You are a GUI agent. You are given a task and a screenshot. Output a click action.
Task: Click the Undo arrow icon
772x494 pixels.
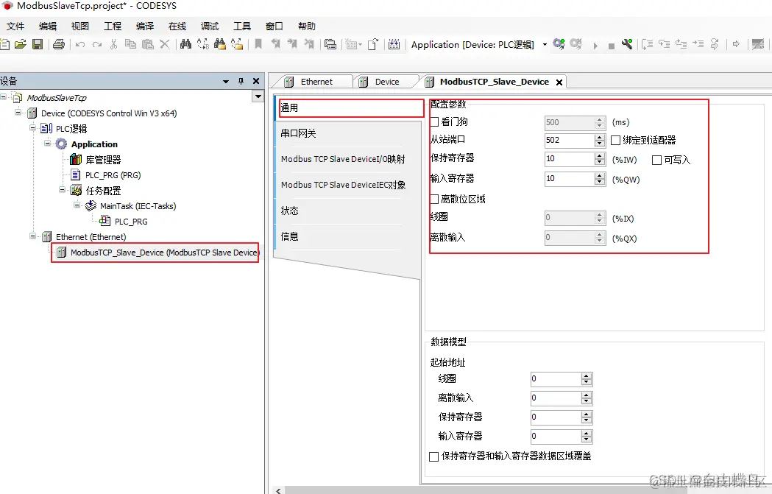(x=80, y=45)
